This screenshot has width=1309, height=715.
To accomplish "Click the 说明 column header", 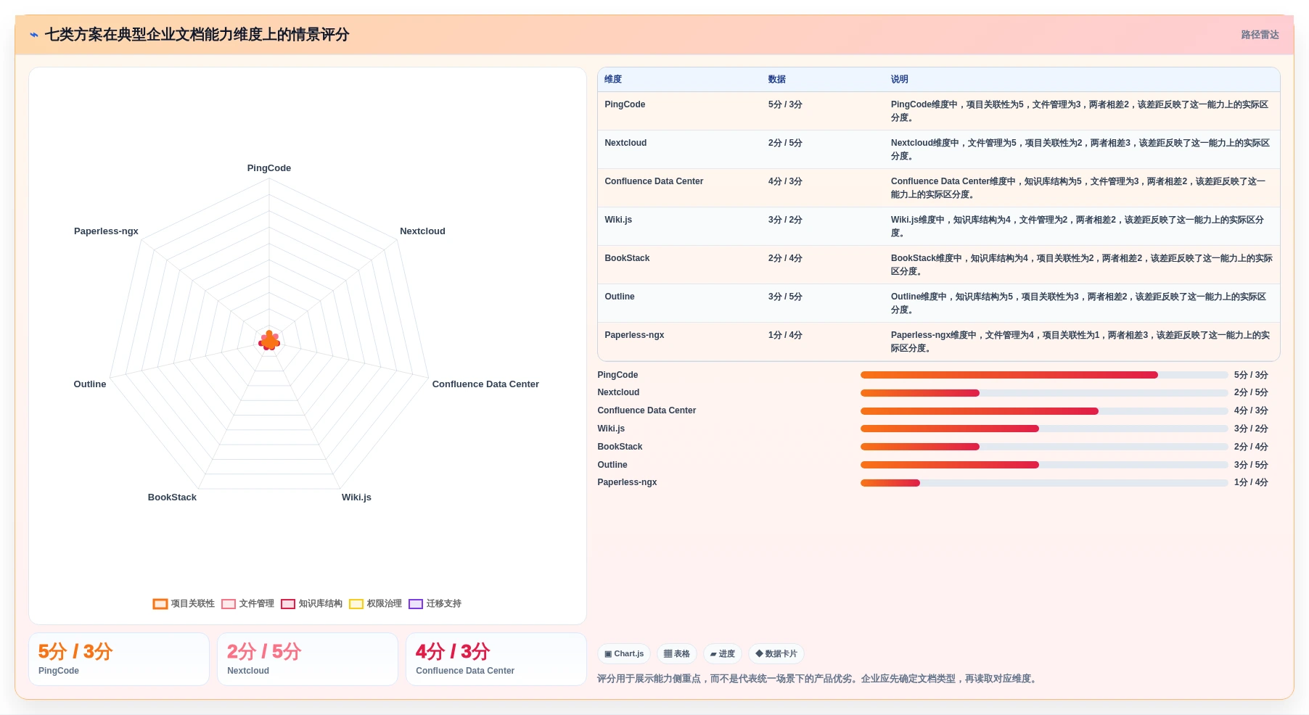I will [x=900, y=80].
